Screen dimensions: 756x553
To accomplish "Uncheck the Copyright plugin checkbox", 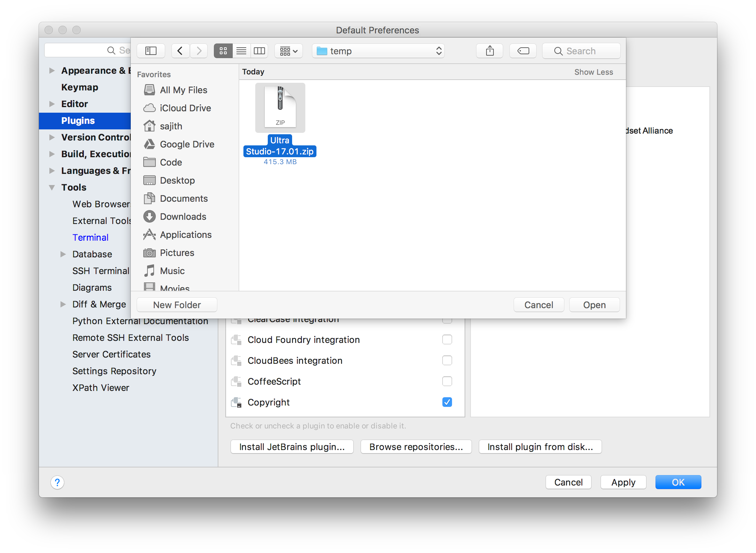I will tap(447, 402).
